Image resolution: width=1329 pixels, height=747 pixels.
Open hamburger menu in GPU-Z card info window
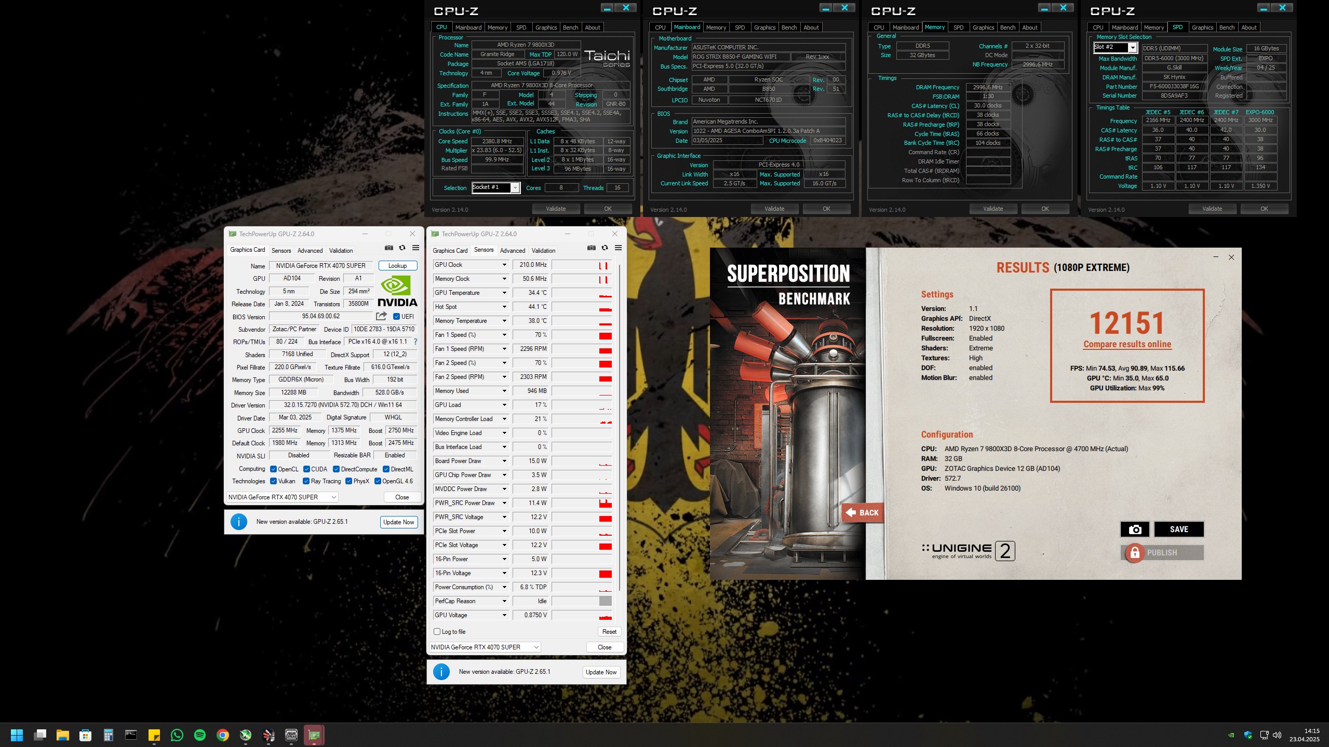(415, 248)
